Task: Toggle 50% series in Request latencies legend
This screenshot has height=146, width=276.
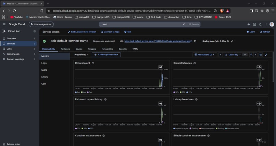Action: coord(176,92)
